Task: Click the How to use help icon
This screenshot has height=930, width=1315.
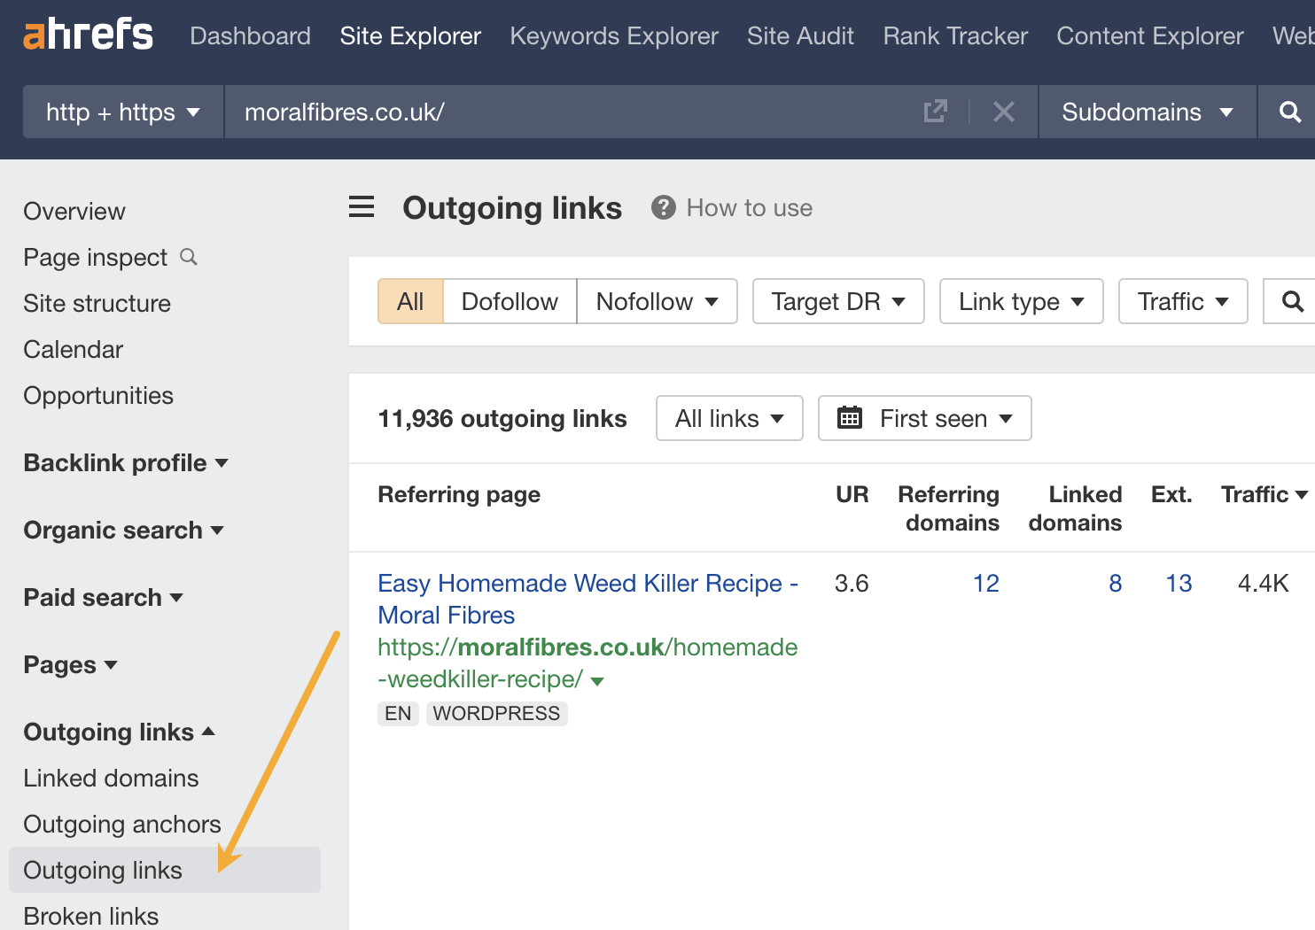Action: [x=664, y=207]
